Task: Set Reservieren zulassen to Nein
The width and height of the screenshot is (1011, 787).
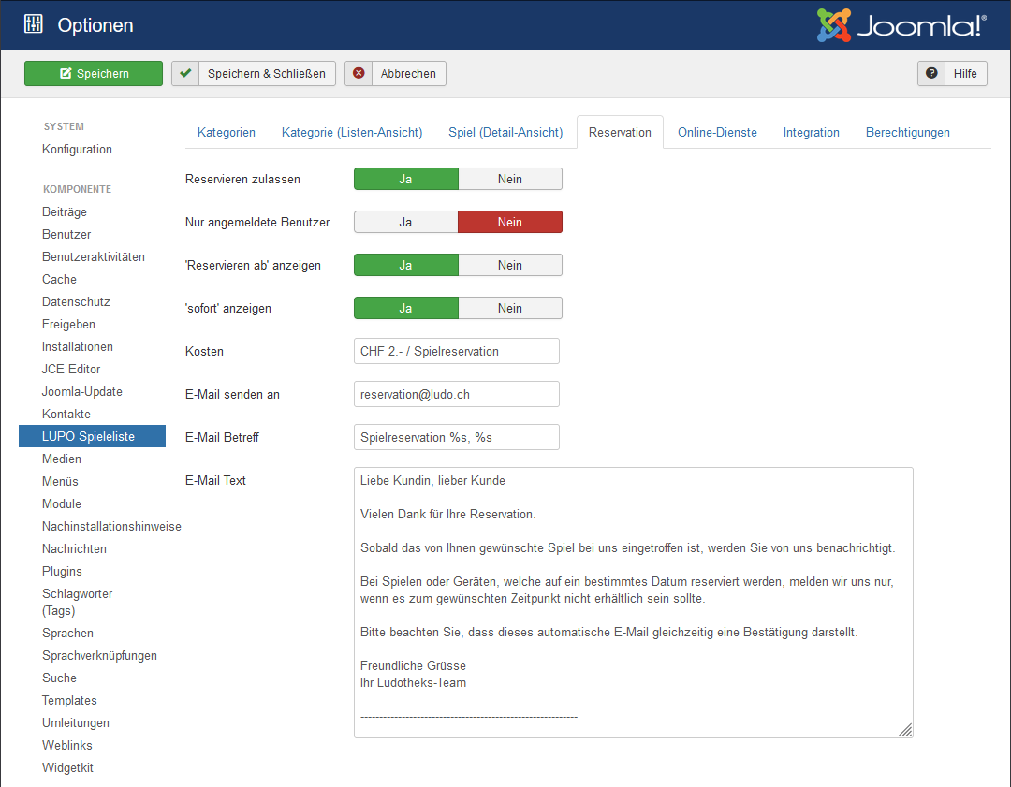Action: (x=510, y=179)
